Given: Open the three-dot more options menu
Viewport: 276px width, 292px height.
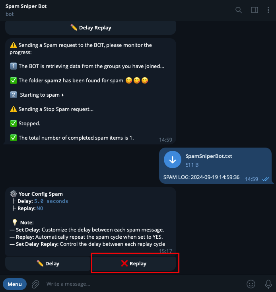Looking at the screenshot, I should click(268, 10).
